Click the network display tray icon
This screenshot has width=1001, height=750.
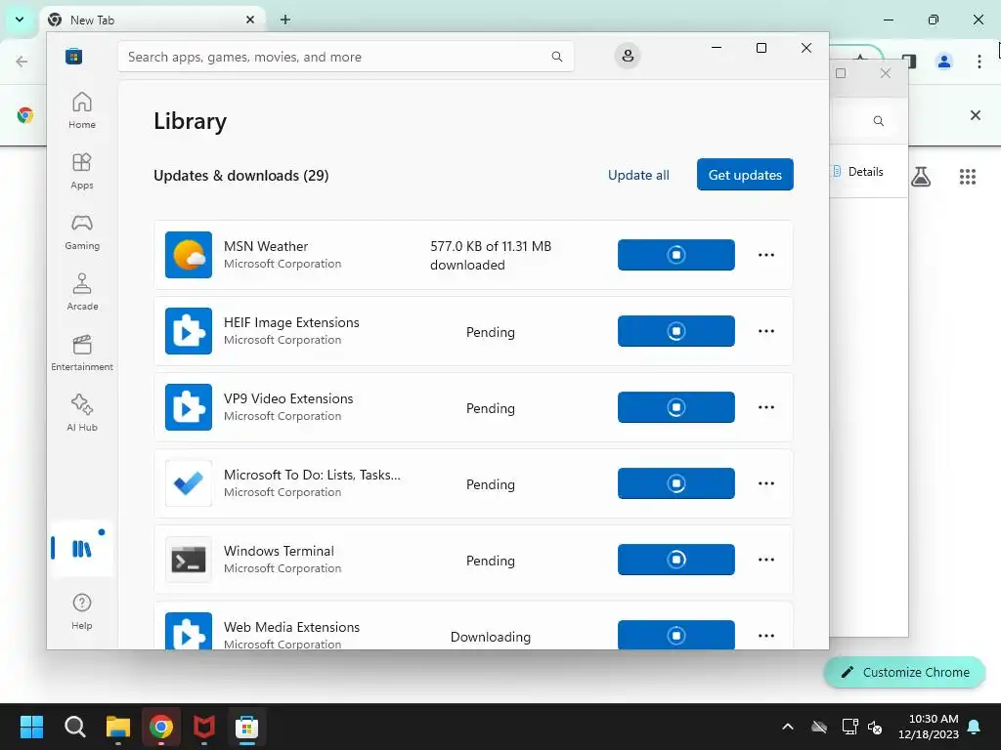[849, 727]
